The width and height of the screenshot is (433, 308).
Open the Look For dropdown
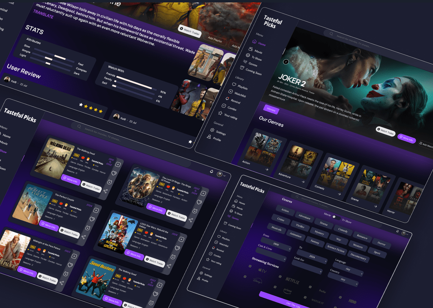(307, 267)
